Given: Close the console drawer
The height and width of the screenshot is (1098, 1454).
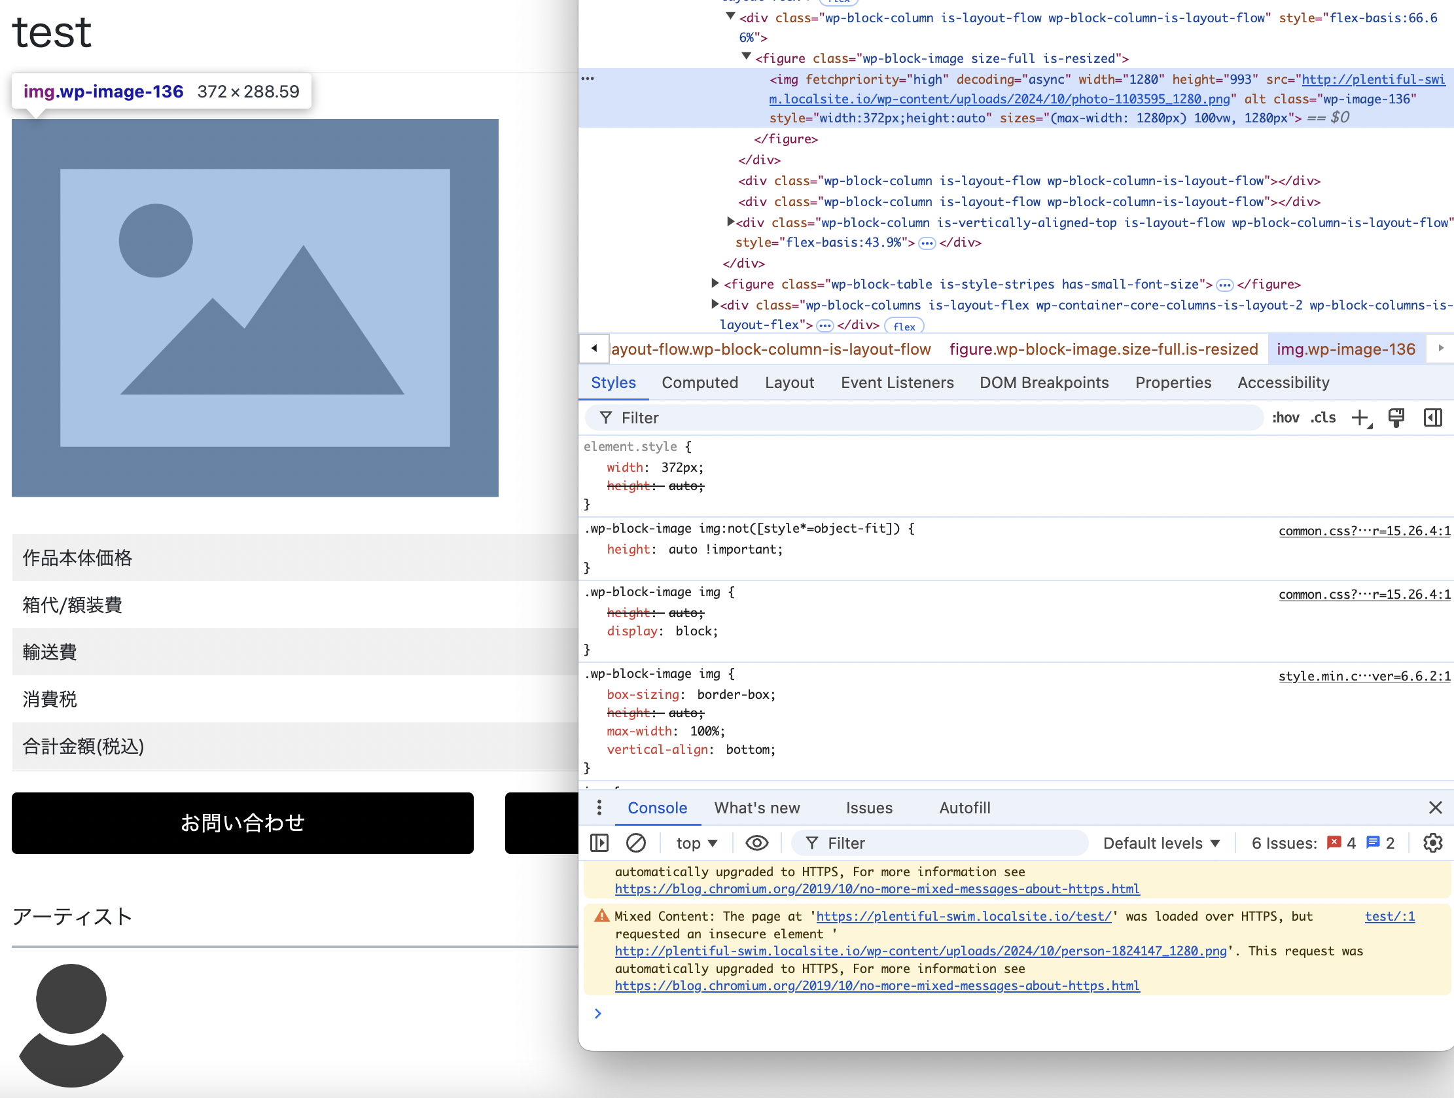Looking at the screenshot, I should click(1435, 807).
